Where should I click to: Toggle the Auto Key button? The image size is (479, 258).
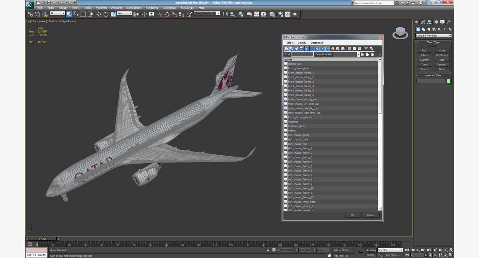tap(371, 250)
